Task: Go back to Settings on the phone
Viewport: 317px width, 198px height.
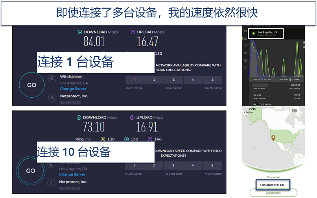Action: [x=249, y=112]
